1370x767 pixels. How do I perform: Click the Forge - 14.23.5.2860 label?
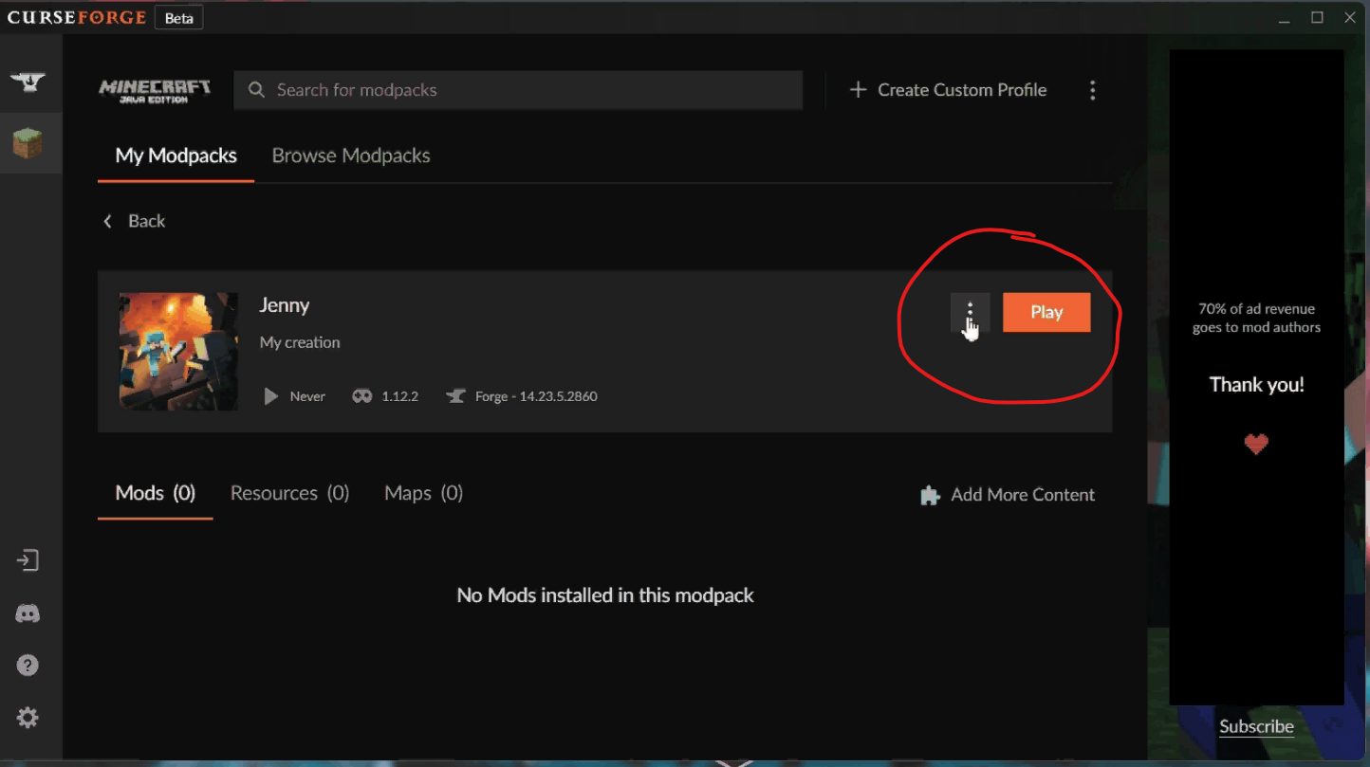[536, 396]
